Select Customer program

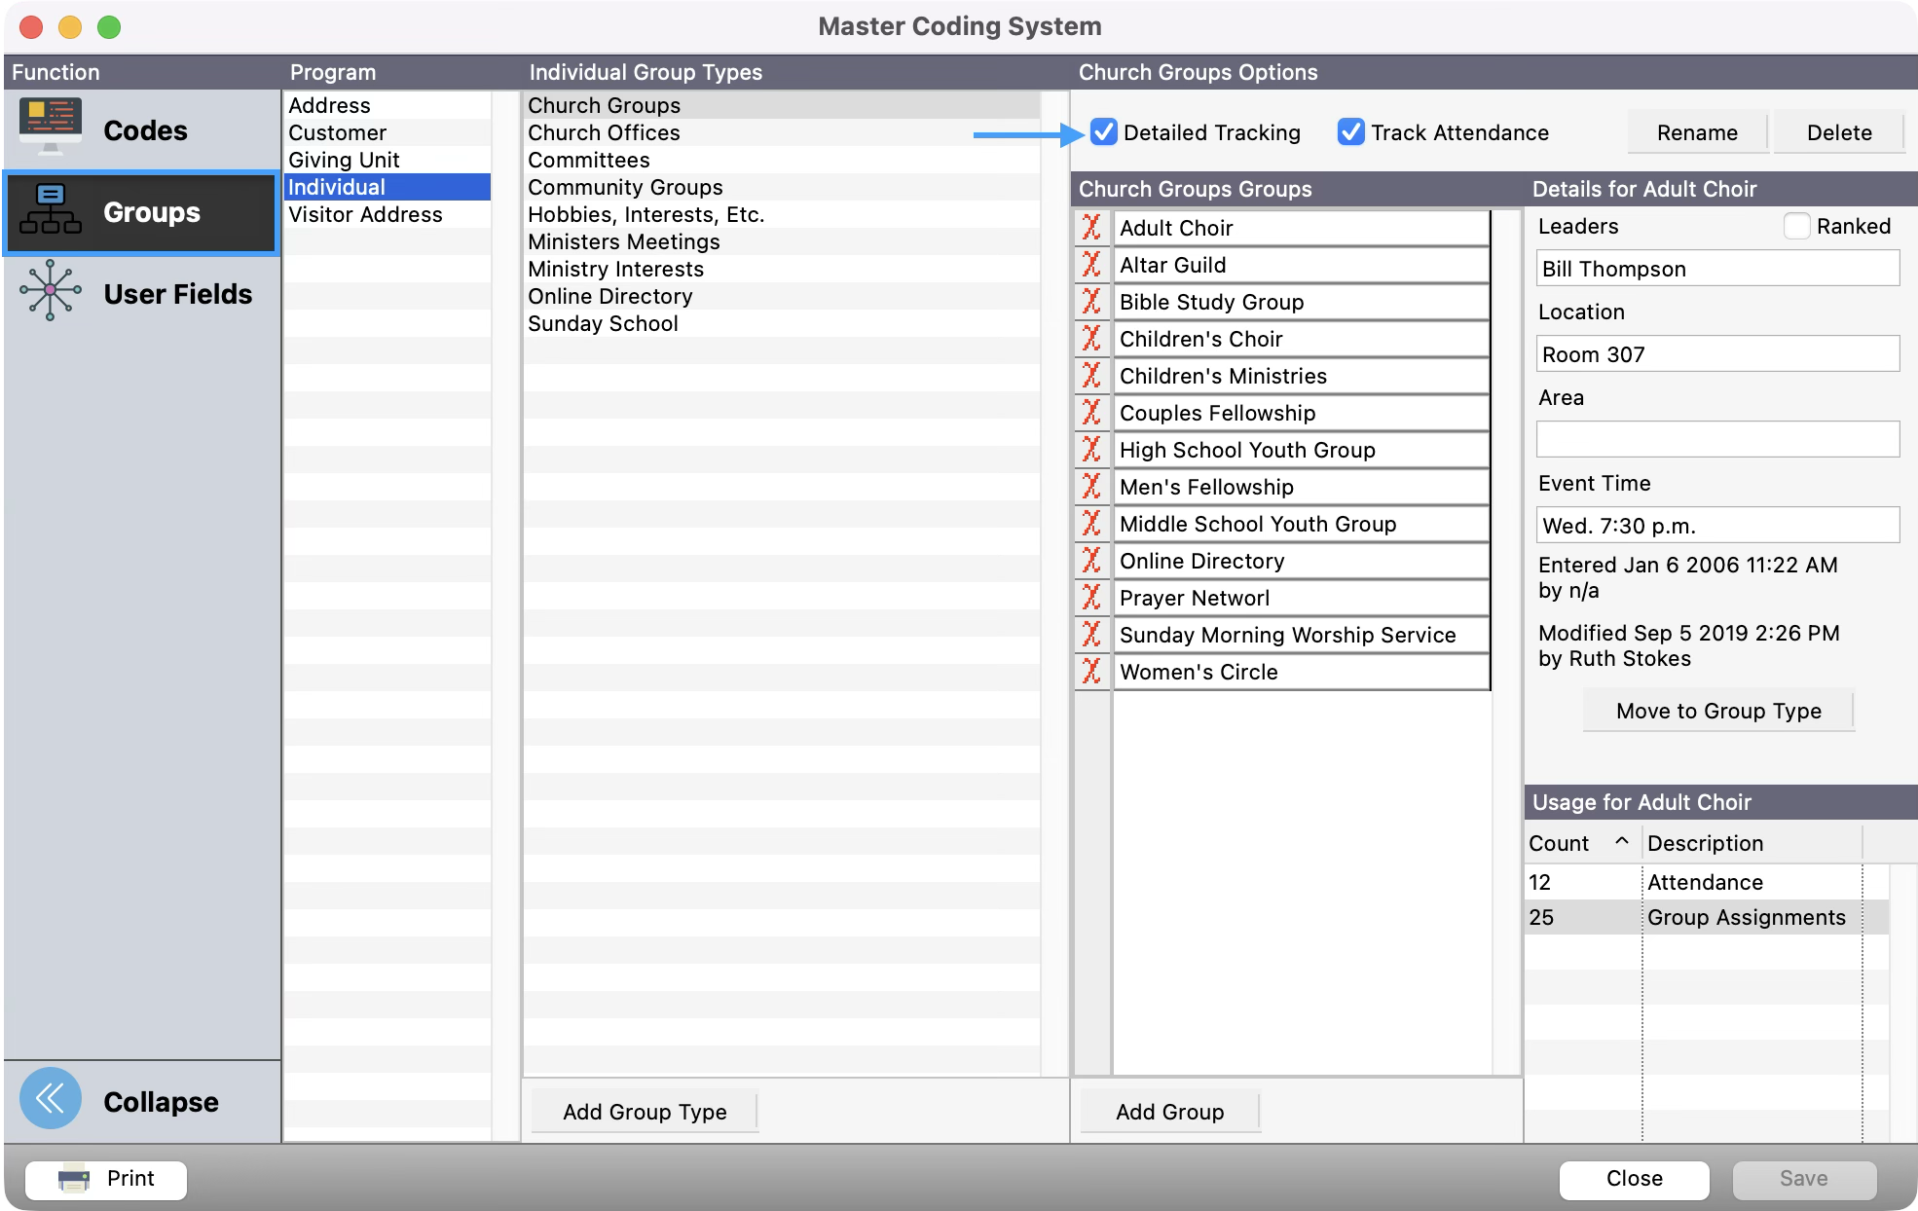(387, 132)
